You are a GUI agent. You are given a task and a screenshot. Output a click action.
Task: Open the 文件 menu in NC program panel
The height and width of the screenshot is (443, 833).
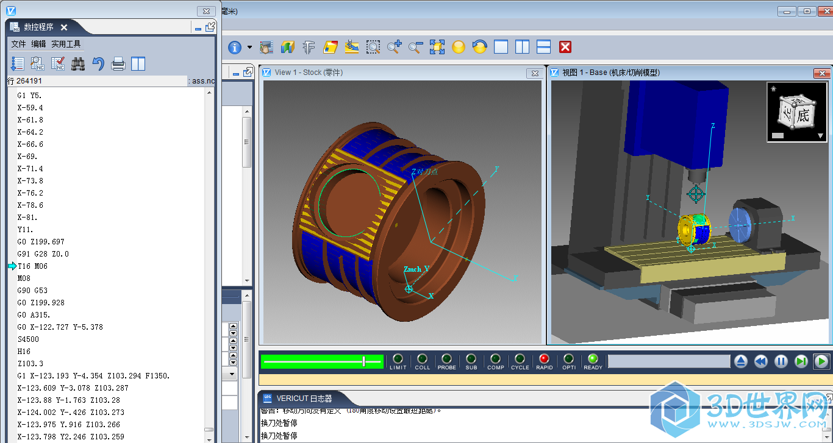(x=18, y=44)
